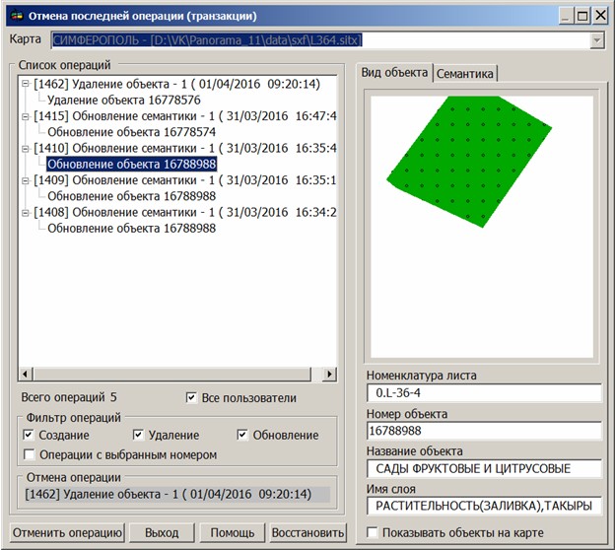This screenshot has width=615, height=550.
Task: Toggle the Все пользователи checkbox
Action: click(192, 397)
